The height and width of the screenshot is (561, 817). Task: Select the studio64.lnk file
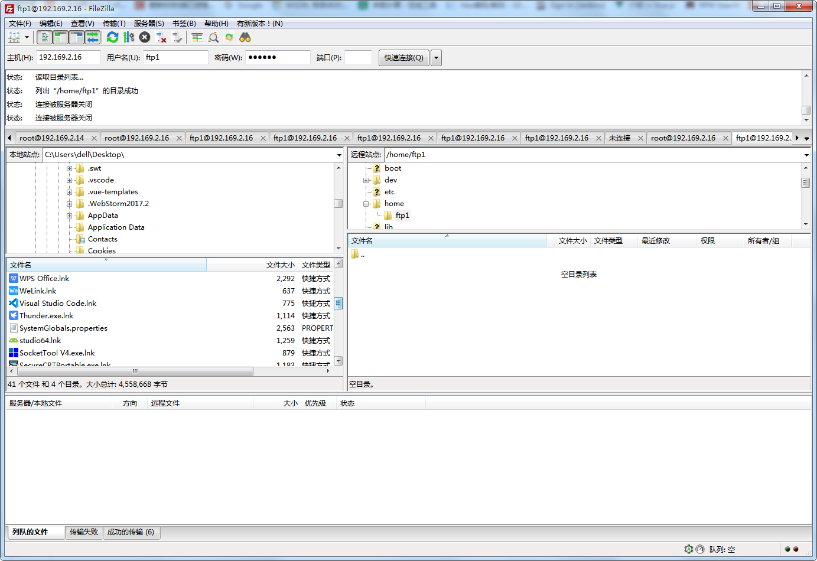click(x=40, y=341)
